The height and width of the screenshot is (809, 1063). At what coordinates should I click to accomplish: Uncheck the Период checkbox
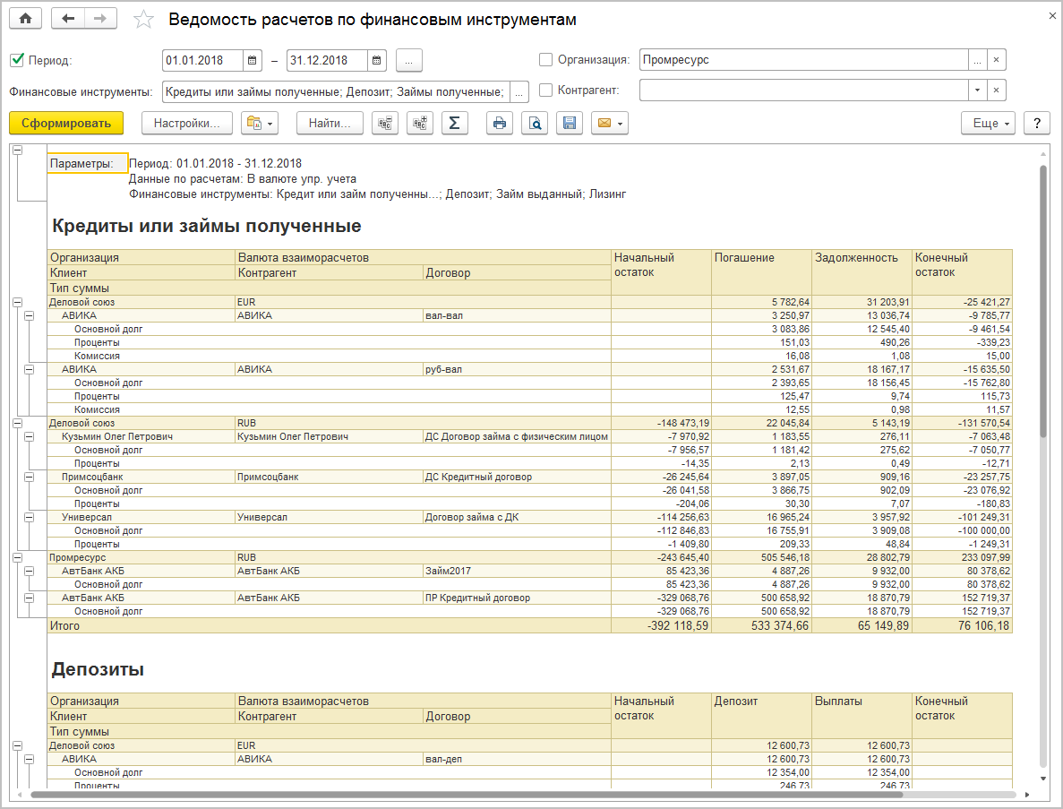point(16,60)
